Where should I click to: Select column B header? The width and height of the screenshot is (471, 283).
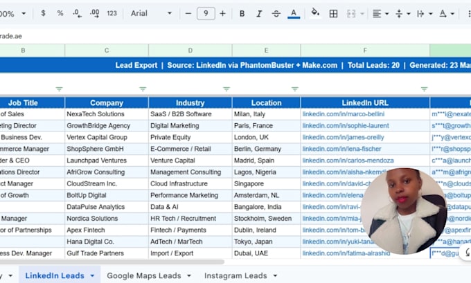(x=23, y=51)
